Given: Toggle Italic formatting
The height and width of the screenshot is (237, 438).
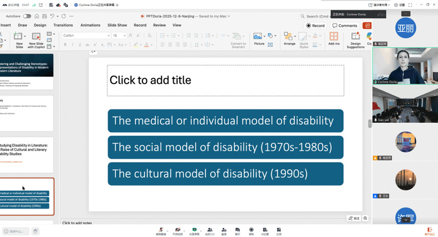Looking at the screenshot, I should 72,45.
